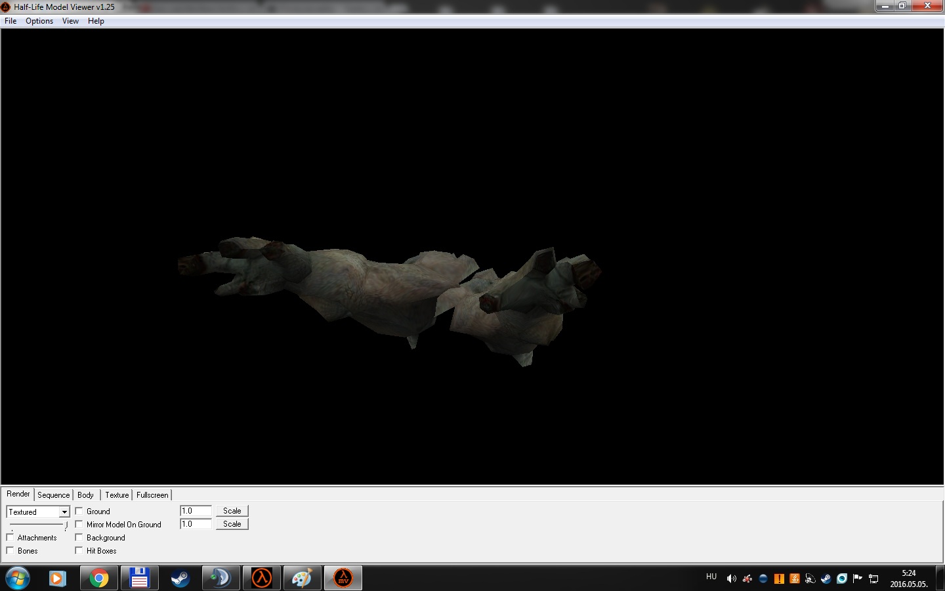Click the teal eye tray icon
Image resolution: width=945 pixels, height=591 pixels.
click(x=841, y=579)
